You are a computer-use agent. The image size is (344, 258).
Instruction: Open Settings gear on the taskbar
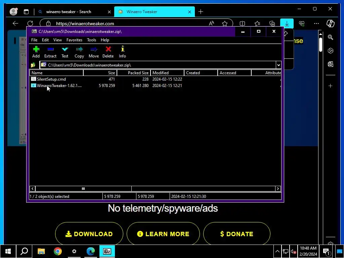click(74, 251)
